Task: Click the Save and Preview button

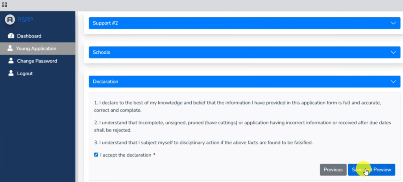Action: 371,169
